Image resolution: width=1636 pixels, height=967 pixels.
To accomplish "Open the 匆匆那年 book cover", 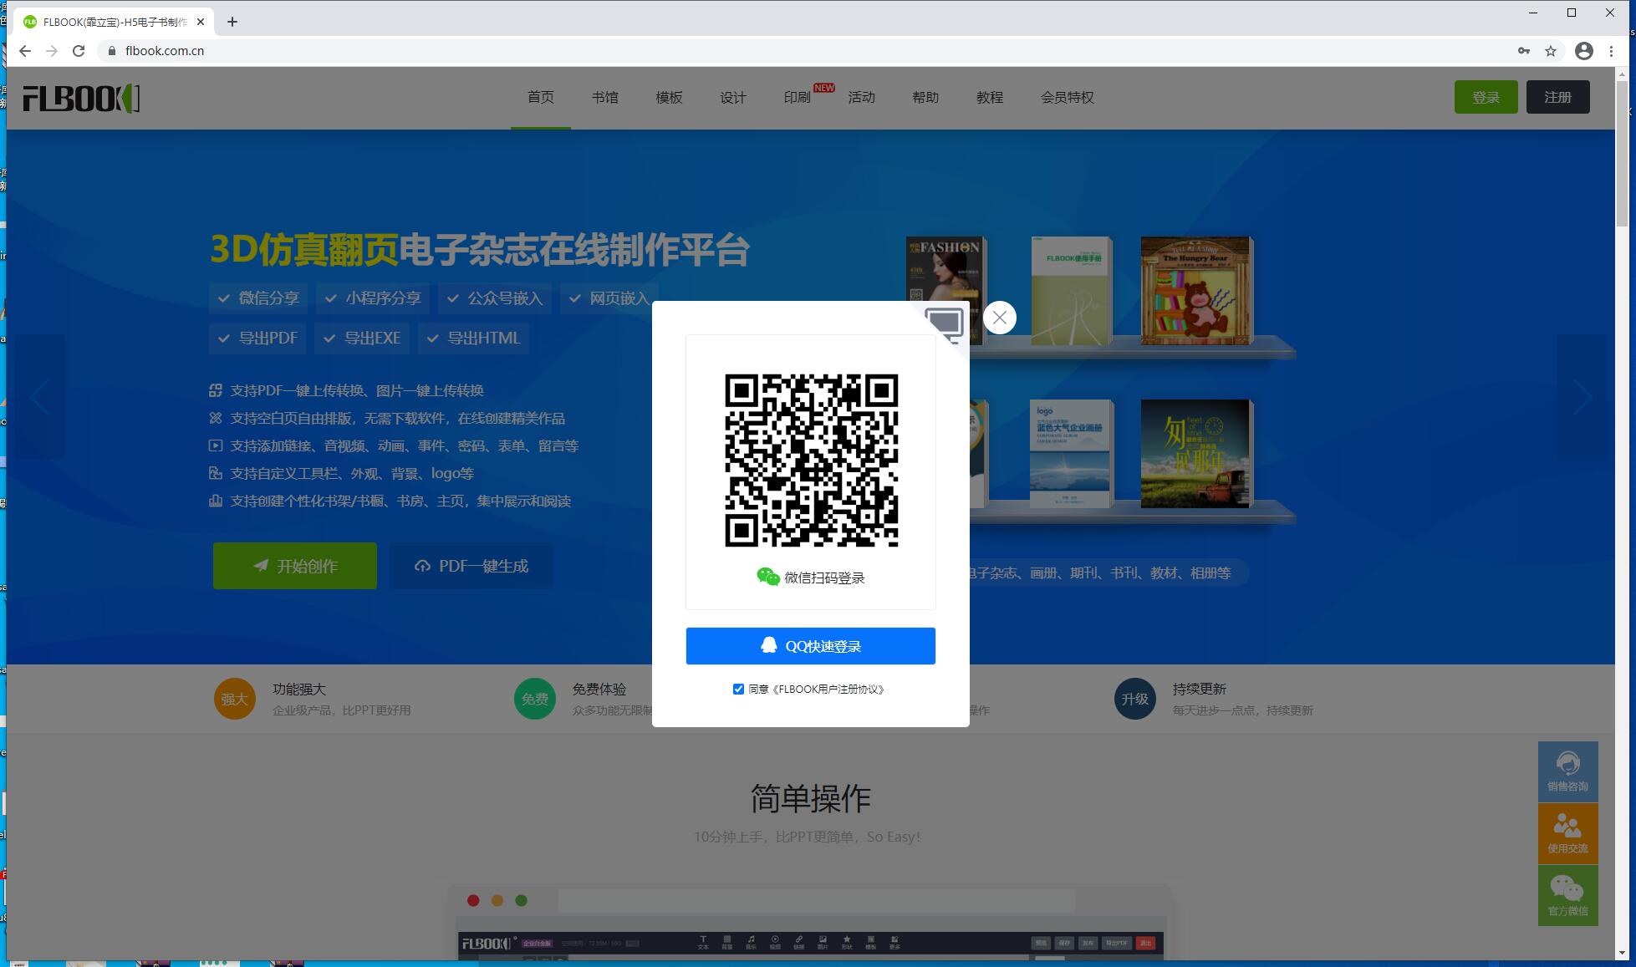I will point(1197,454).
